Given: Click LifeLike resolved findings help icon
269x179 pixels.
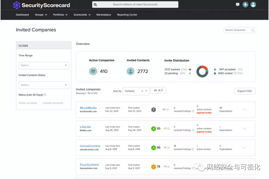Looking at the screenshot, I should pyautogui.click(x=193, y=130).
